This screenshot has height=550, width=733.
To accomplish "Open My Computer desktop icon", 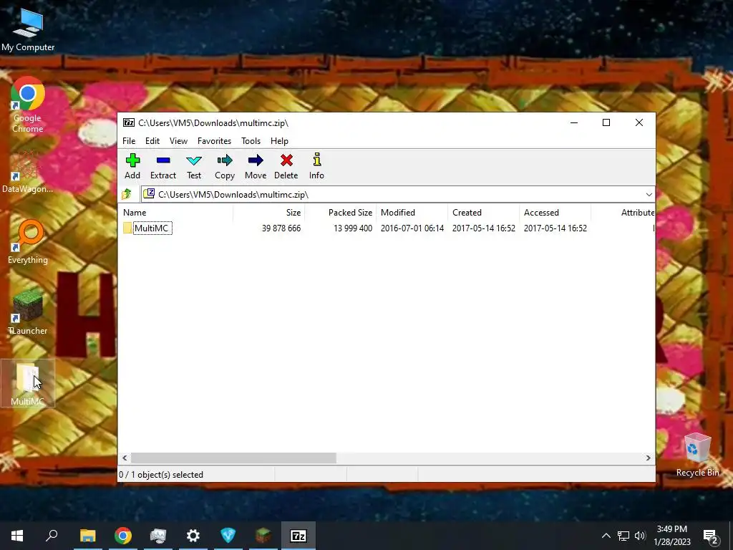I will [28, 30].
